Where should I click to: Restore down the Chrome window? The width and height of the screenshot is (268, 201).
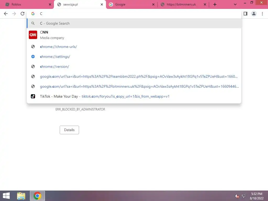coord(252,3)
